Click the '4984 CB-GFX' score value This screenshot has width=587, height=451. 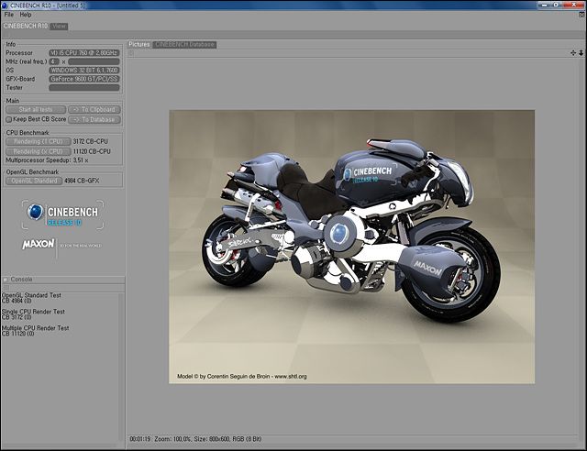[82, 181]
